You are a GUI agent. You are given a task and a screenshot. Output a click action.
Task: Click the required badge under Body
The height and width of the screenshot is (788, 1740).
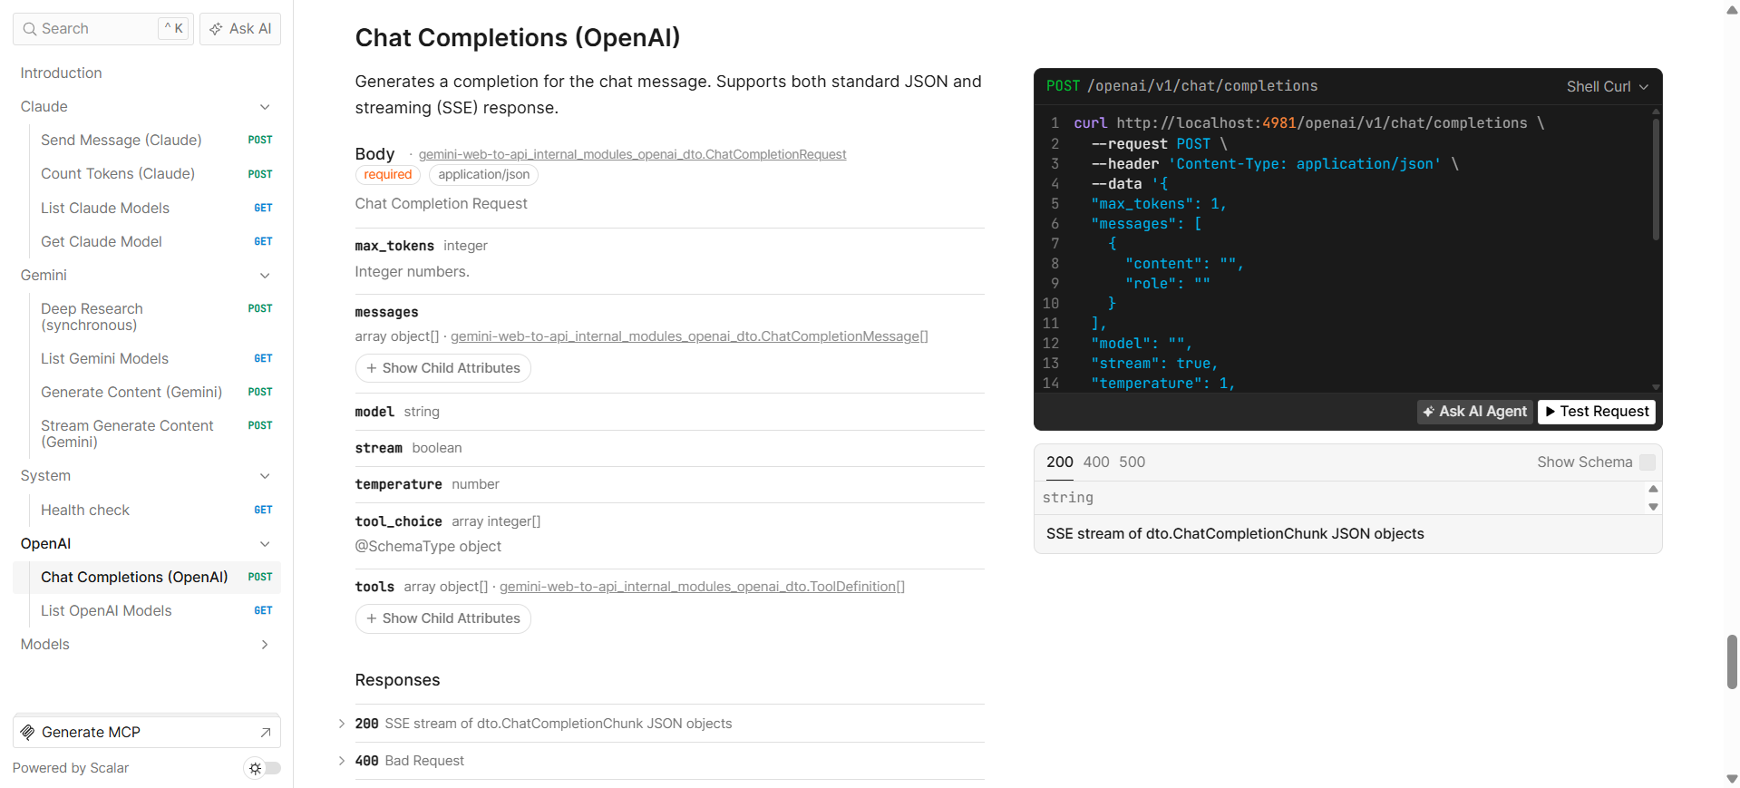click(x=388, y=175)
